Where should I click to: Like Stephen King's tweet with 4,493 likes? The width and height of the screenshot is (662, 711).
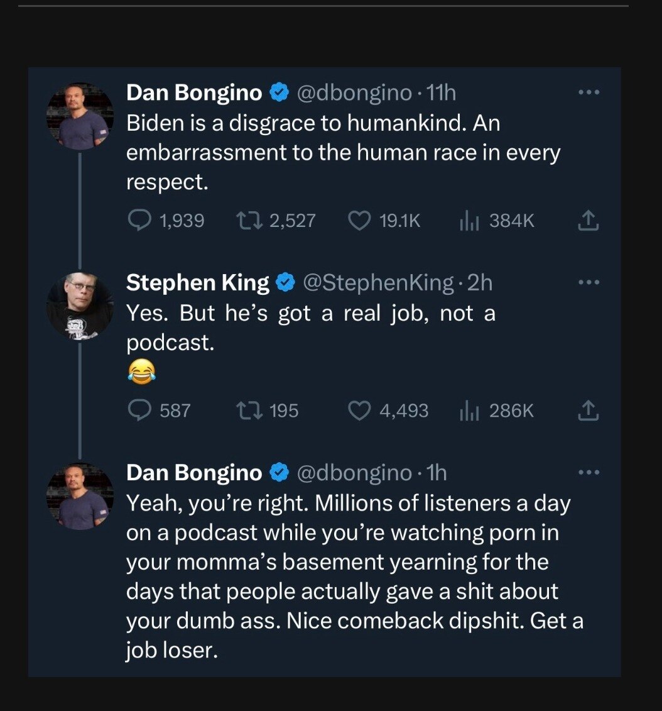tap(359, 411)
